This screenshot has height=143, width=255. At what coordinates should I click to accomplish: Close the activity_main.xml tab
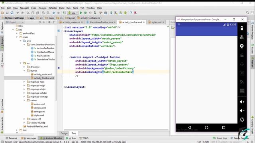(82, 22)
